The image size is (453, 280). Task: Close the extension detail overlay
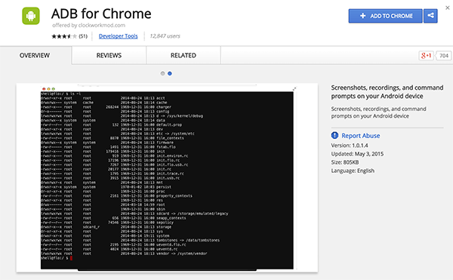pos(448,8)
